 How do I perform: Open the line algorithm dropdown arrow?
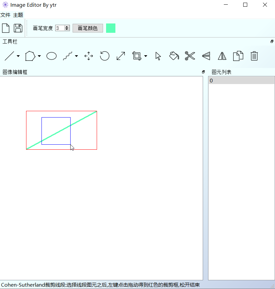[18, 56]
